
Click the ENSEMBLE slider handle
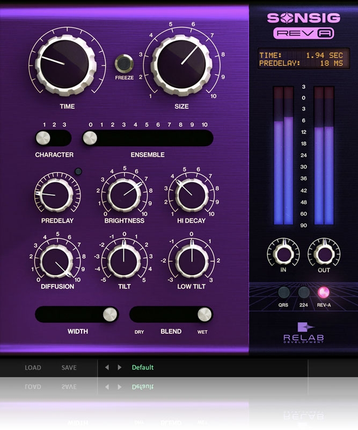(90, 138)
